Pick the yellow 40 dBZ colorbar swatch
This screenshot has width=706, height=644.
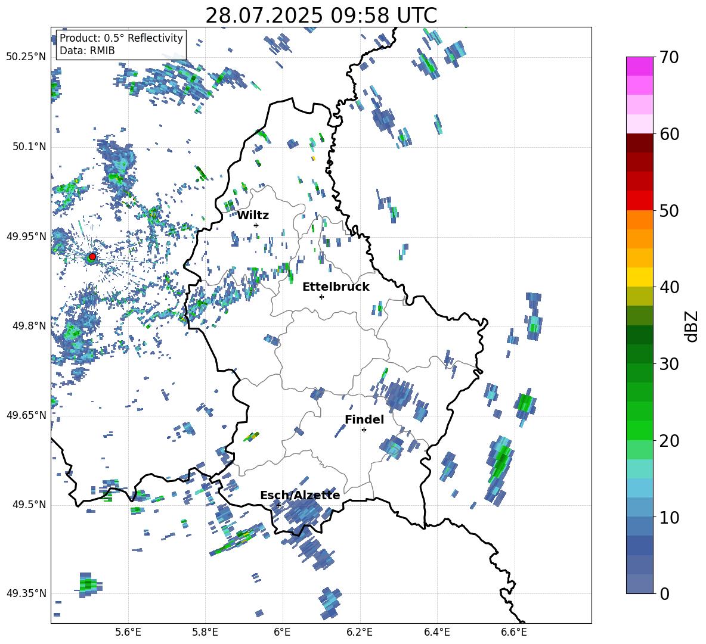coord(639,277)
